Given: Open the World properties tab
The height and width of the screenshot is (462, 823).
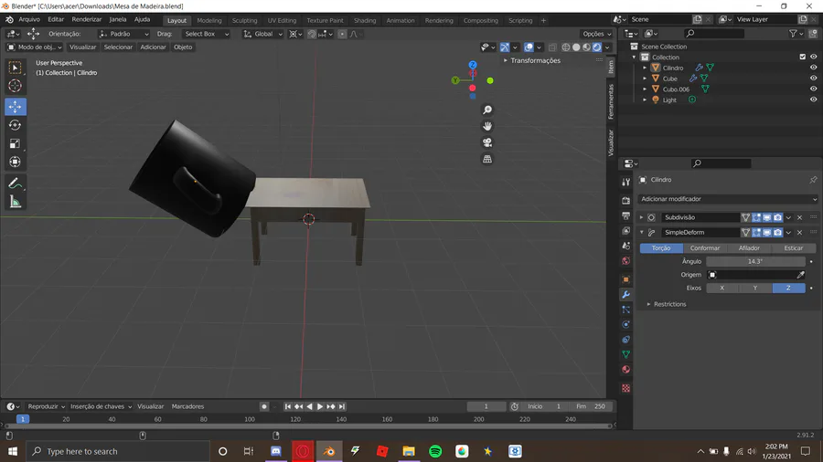Looking at the screenshot, I should (625, 261).
